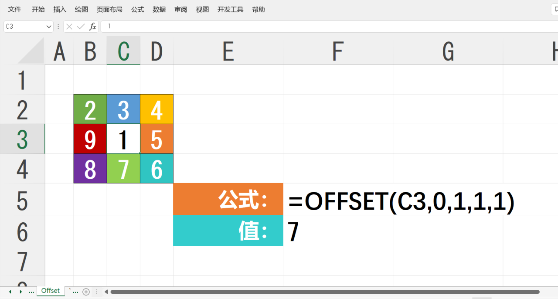Click the Select All corner triangle

coord(31,51)
